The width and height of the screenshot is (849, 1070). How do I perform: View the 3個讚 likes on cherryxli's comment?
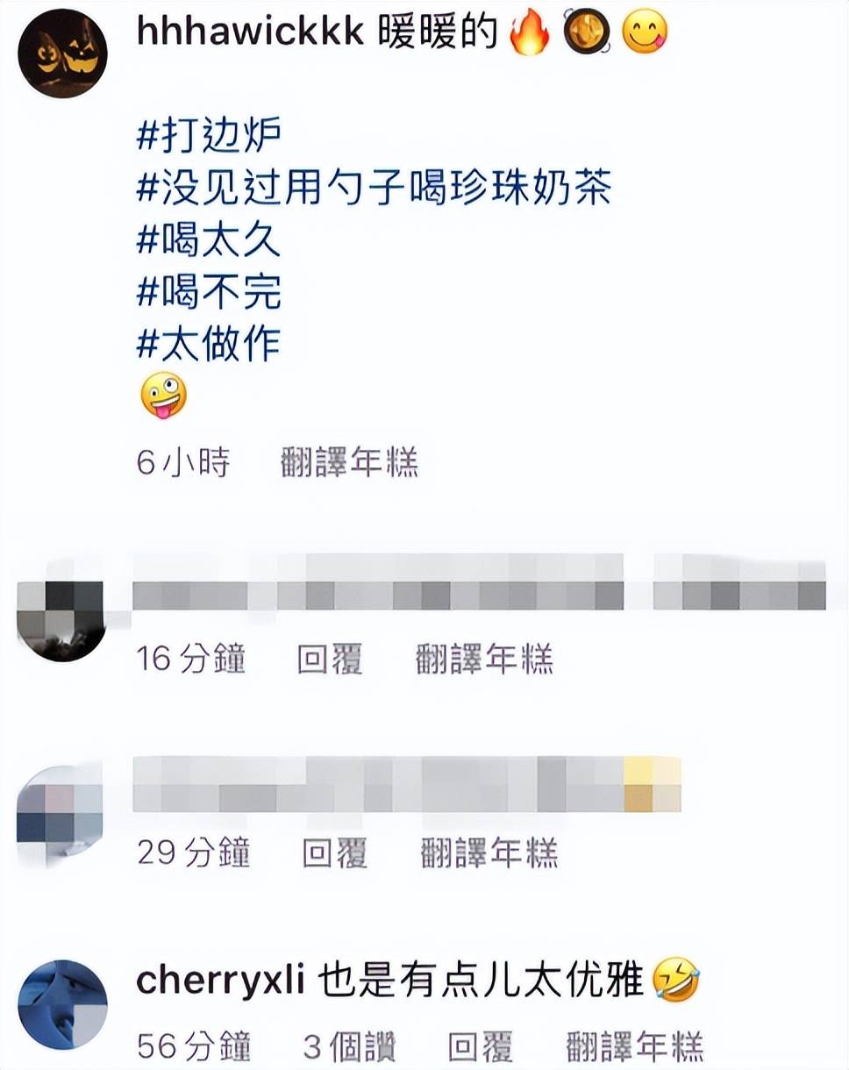(x=349, y=1046)
